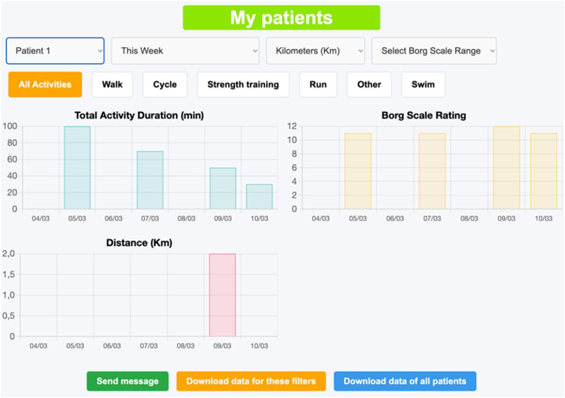Expand the This Week time range selector
The image size is (565, 398).
click(x=185, y=50)
